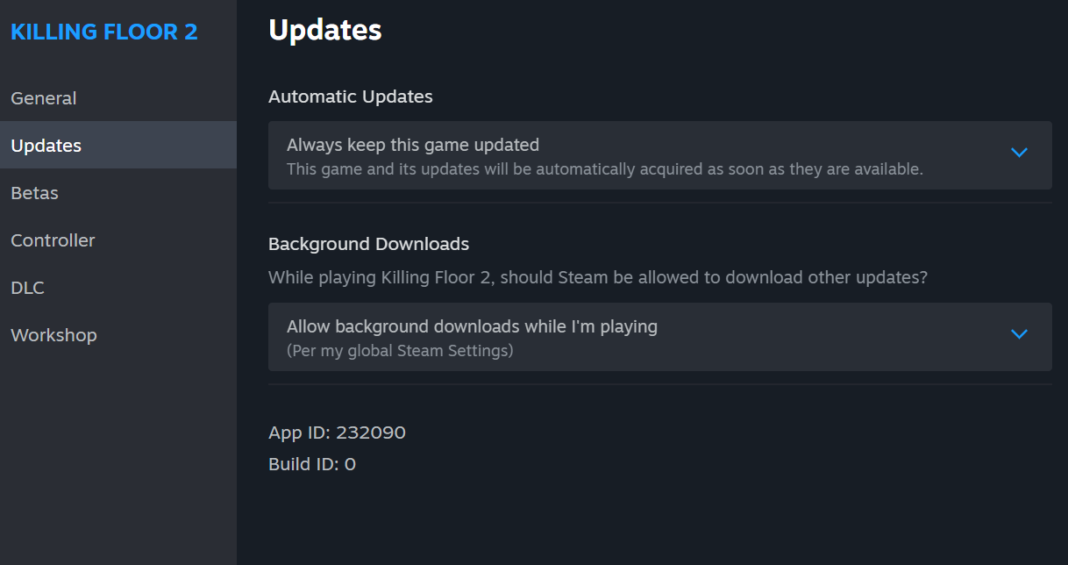
Task: Open the General settings tab
Action: coord(118,98)
